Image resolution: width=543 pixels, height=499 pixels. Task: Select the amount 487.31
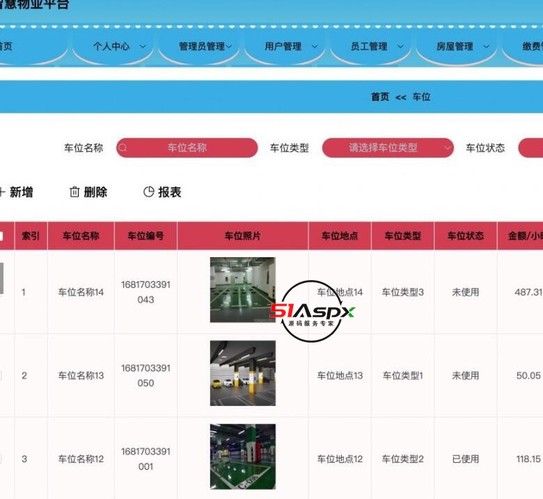pos(528,292)
